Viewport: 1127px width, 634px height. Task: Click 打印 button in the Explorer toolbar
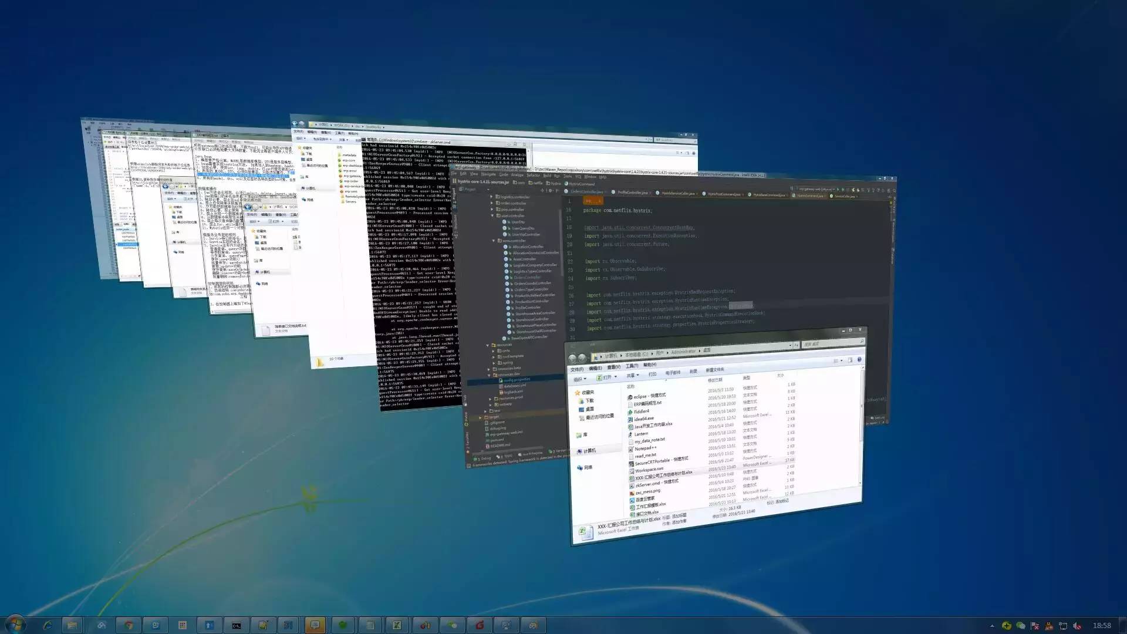(652, 375)
